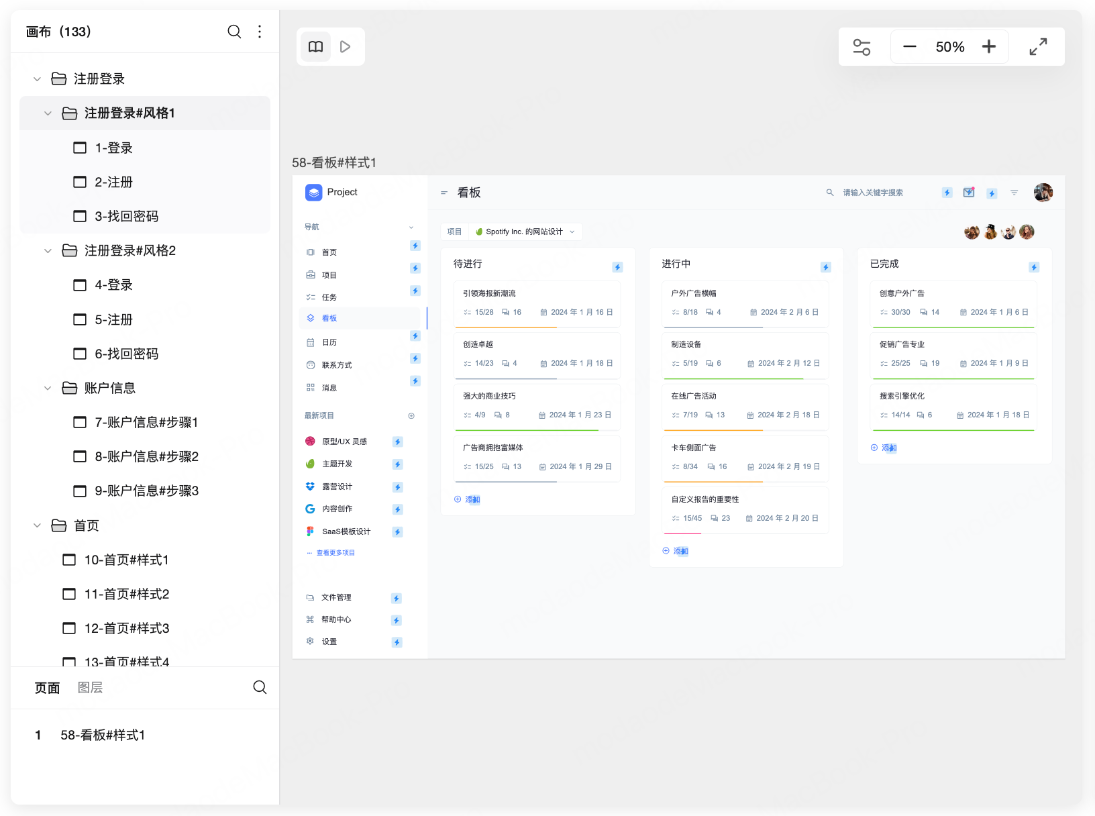Collapse the 账户信息 folder
This screenshot has width=1095, height=816.
coord(48,388)
